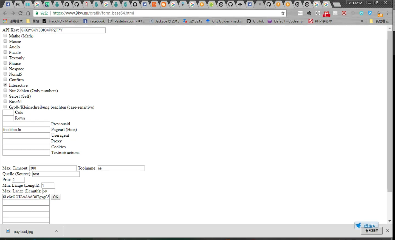This screenshot has width=395, height=240.
Task: Open the Facebook bookmark
Action: click(x=94, y=21)
